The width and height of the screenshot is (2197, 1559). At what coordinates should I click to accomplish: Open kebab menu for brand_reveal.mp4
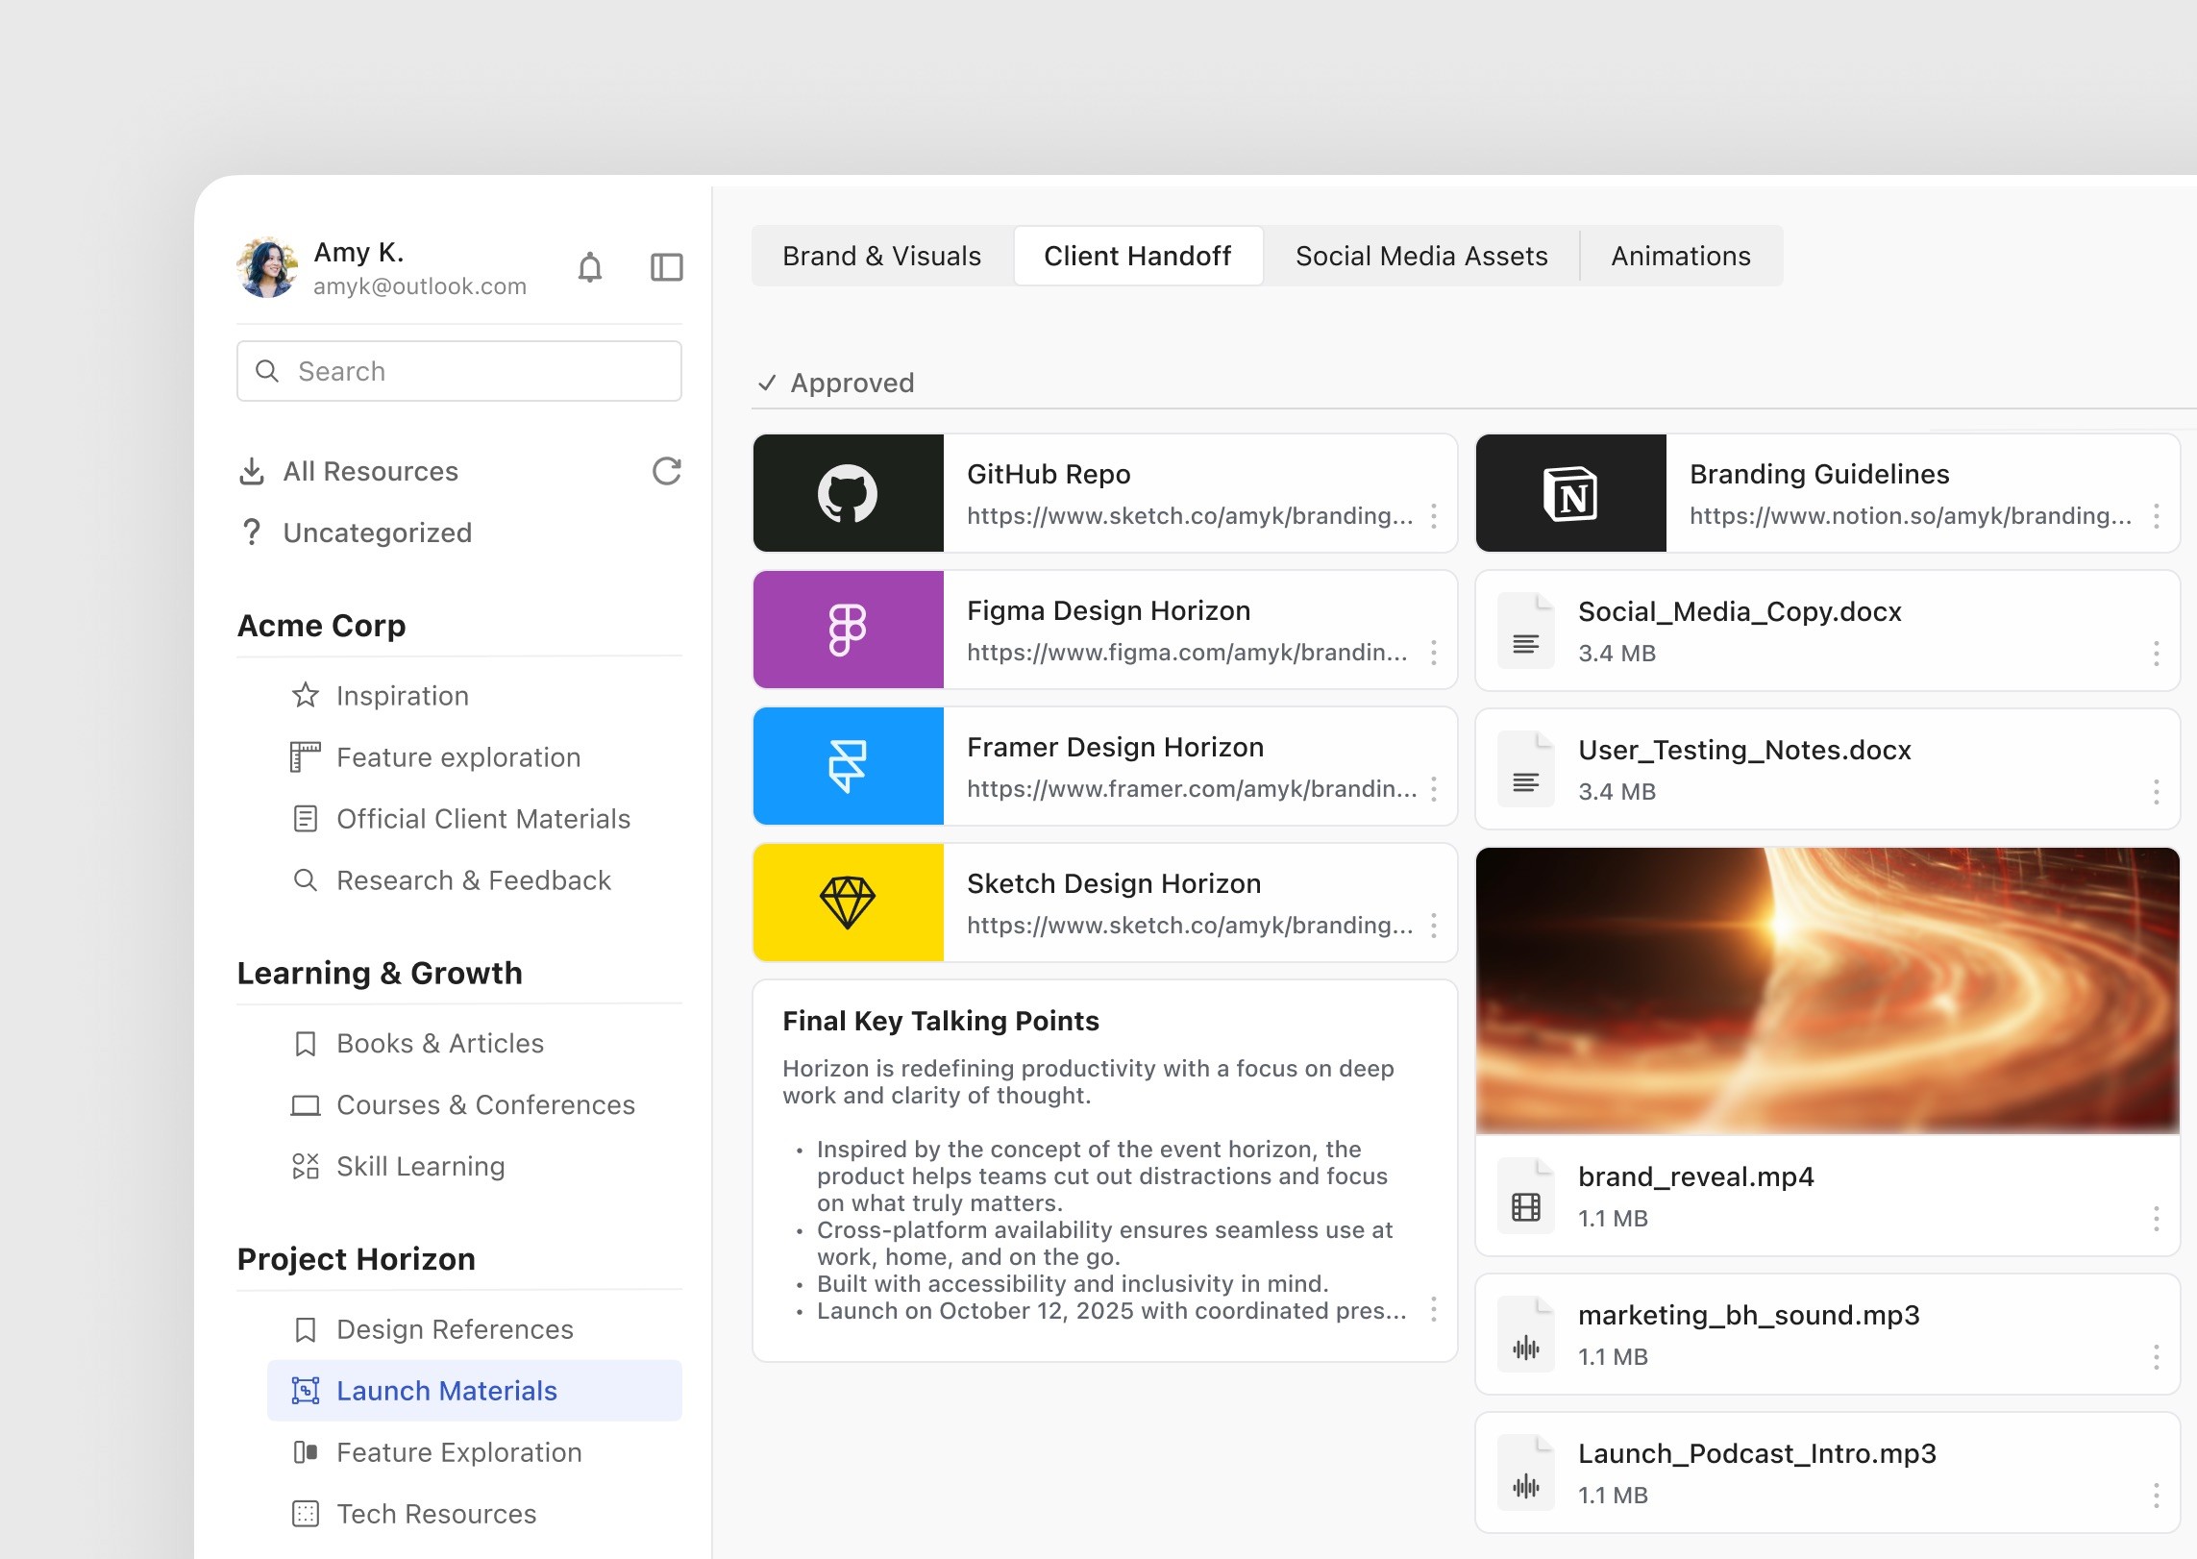2156,1219
